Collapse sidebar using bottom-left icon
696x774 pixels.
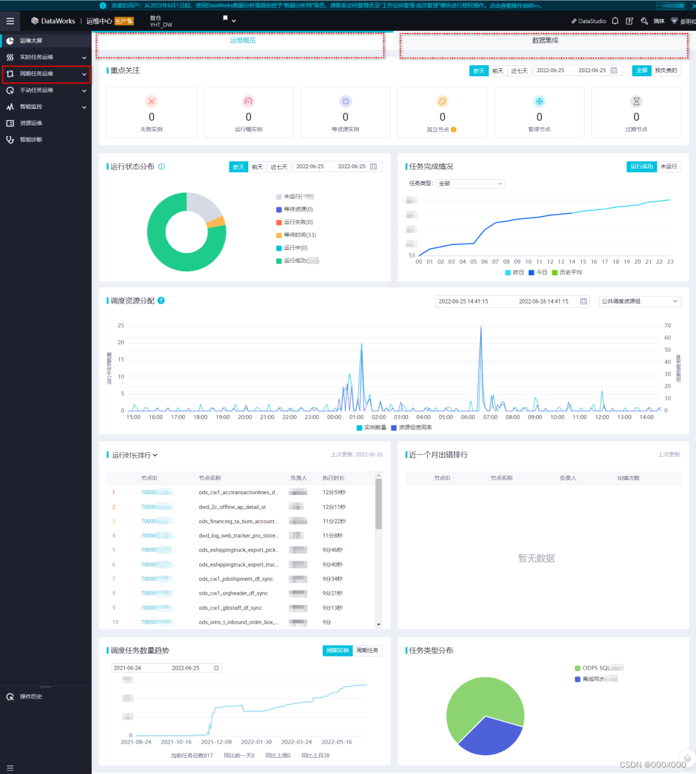coord(10,768)
